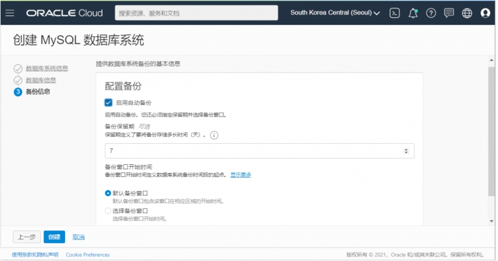The width and height of the screenshot is (498, 261).
Task: Click the 数据库系统信息 step checkmark icon
Action: [18, 69]
